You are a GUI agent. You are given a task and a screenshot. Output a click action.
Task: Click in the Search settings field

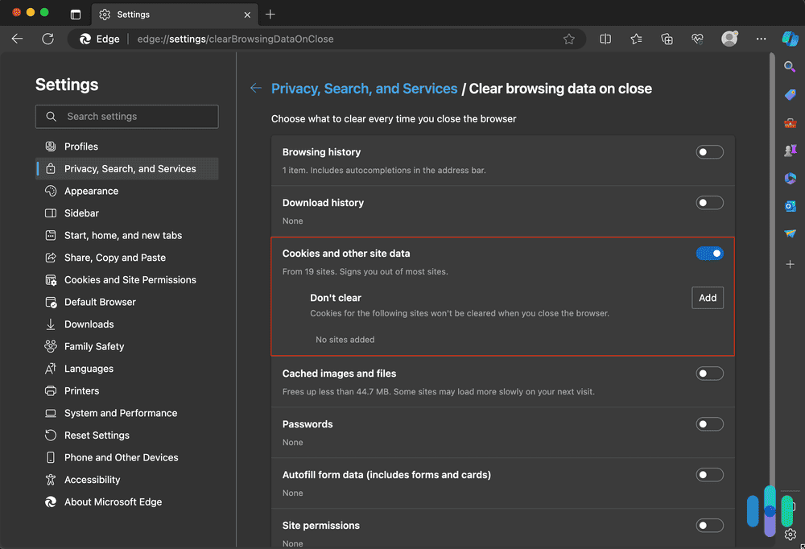coord(126,116)
